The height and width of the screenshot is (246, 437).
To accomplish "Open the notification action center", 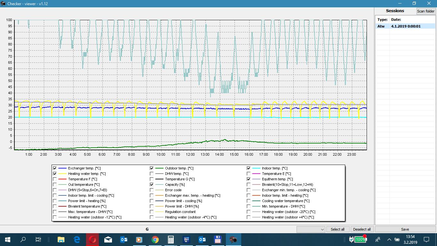I will tap(426, 239).
